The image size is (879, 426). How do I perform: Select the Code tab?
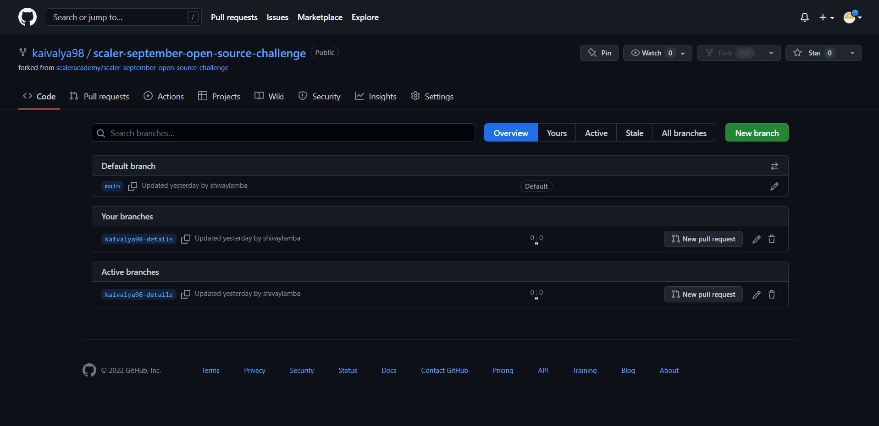tap(39, 97)
